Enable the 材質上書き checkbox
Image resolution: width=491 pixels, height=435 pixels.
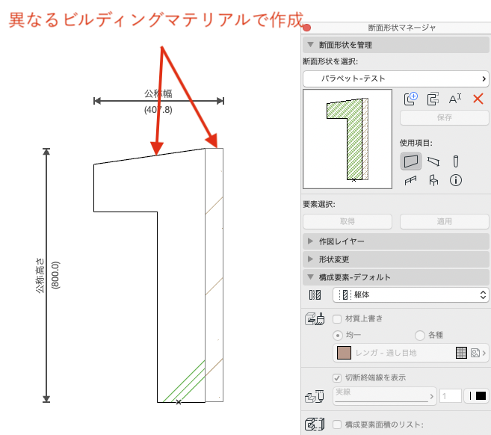click(337, 319)
